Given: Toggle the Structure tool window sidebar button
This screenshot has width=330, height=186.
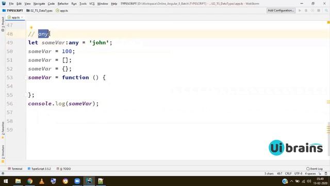Looking at the screenshot, I should pos(3,154).
